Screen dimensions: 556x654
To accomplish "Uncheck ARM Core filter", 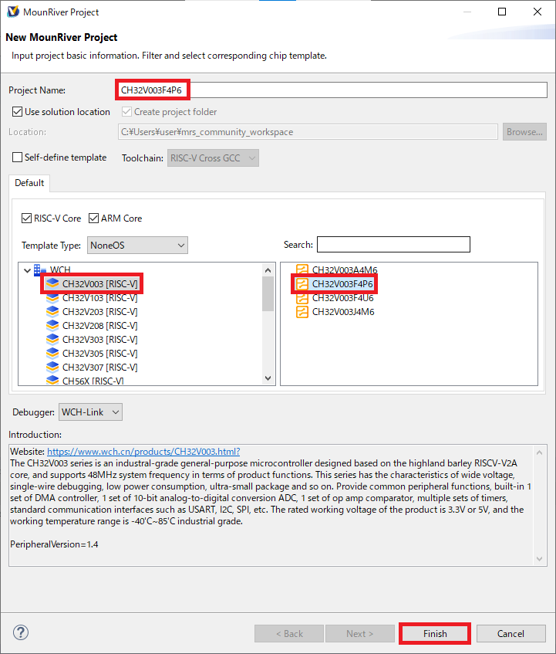I will pos(93,219).
